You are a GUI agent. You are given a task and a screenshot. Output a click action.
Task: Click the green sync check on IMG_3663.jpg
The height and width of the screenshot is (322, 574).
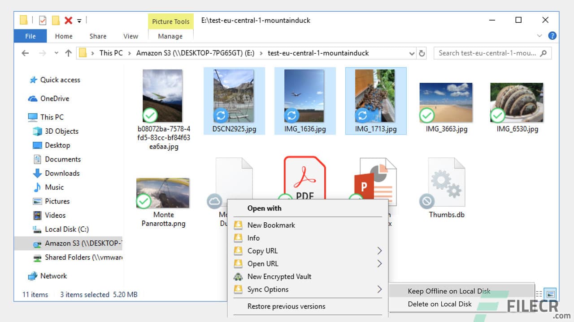coord(427,115)
